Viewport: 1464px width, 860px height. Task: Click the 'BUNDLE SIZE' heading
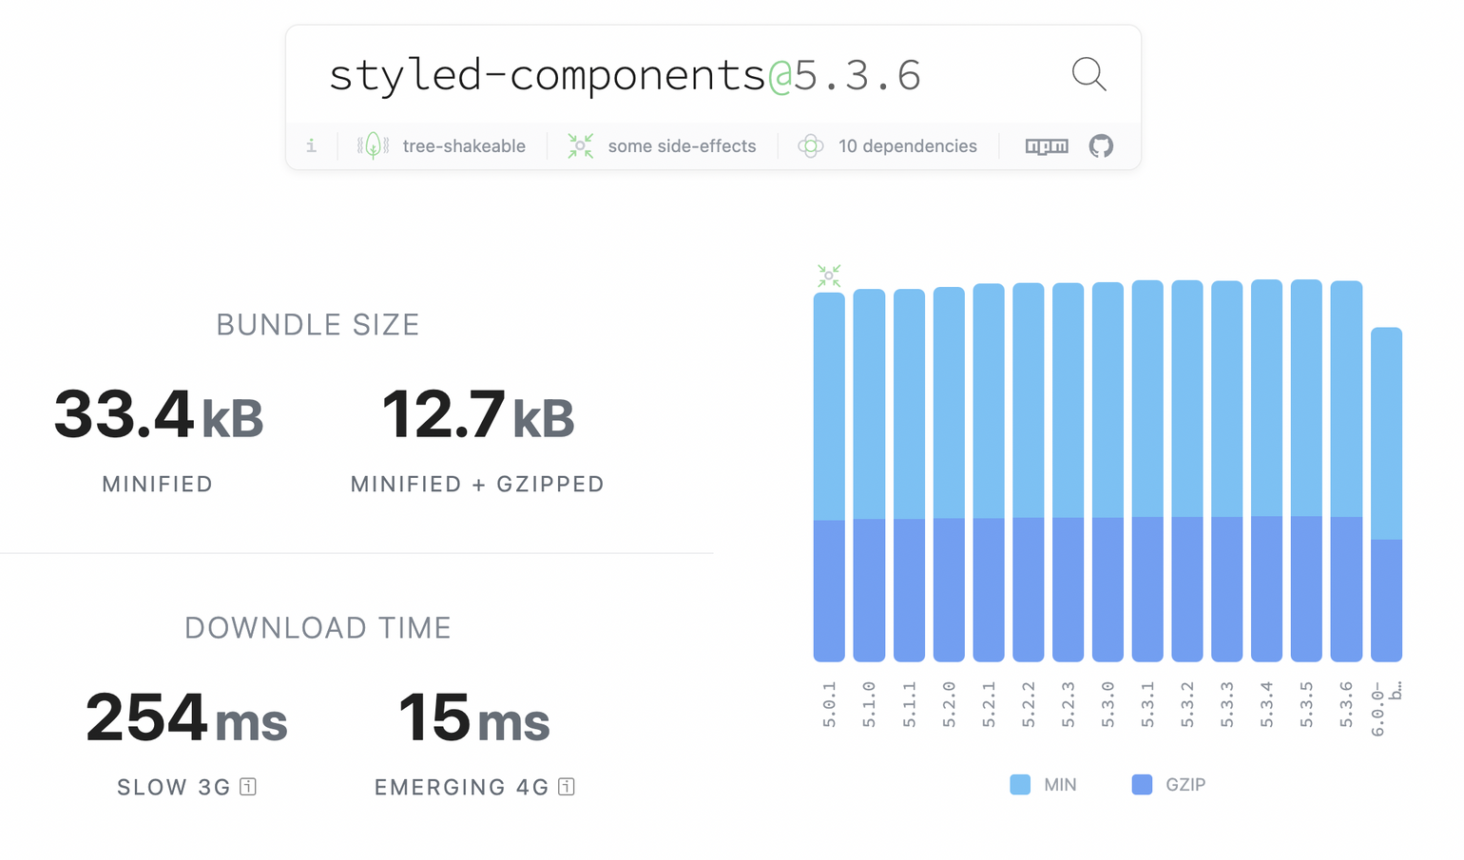point(318,325)
